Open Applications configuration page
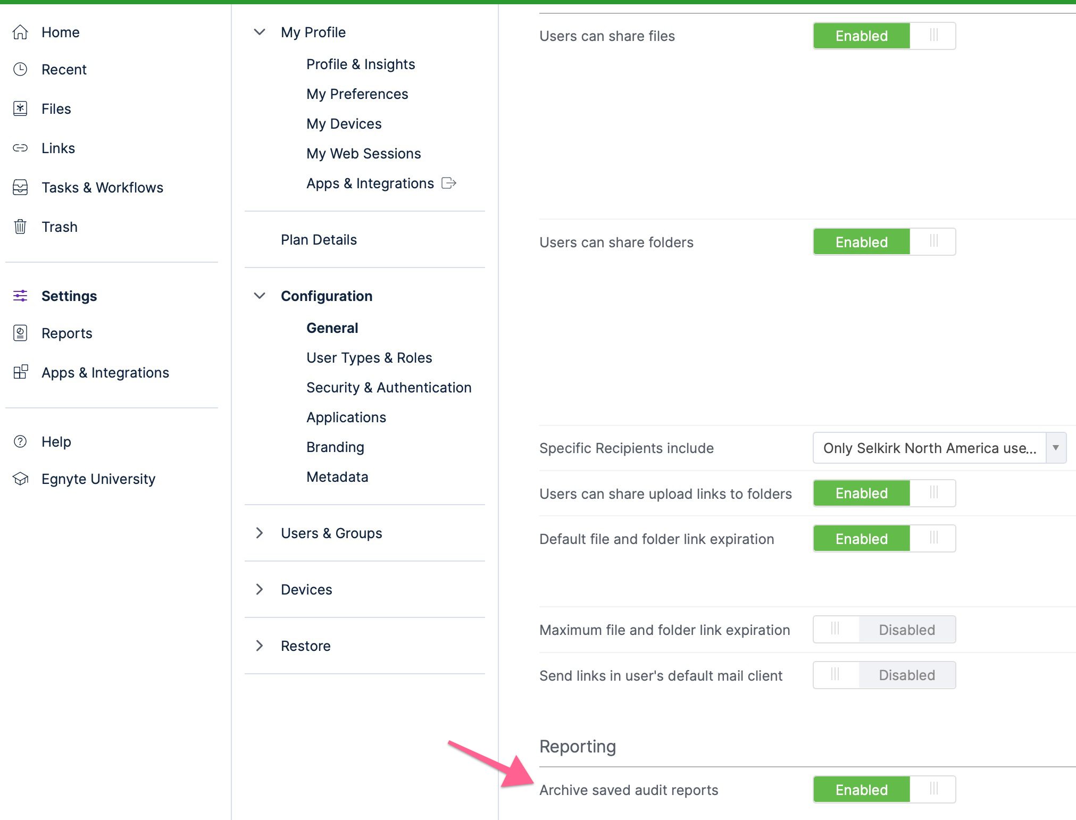The height and width of the screenshot is (820, 1076). coord(346,417)
